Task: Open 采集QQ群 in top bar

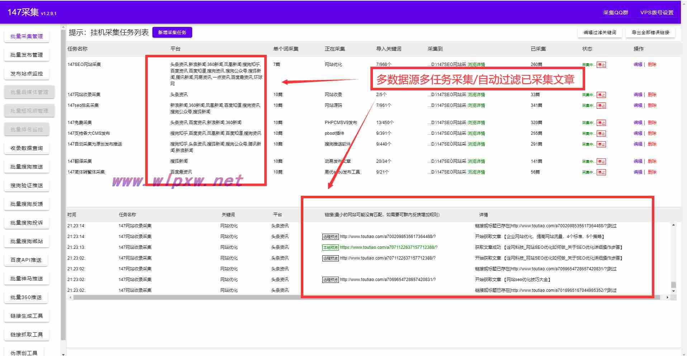Action: [x=616, y=13]
